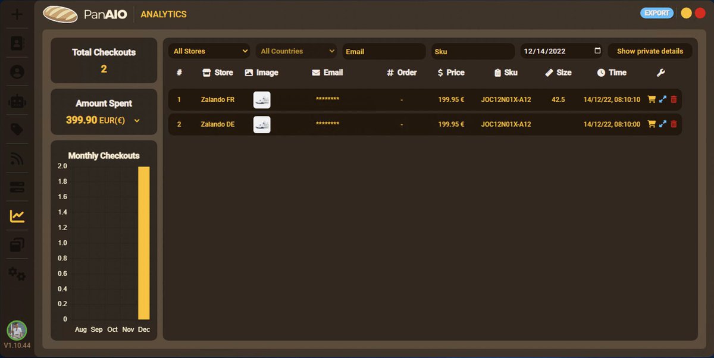This screenshot has width=714, height=358.
Task: Expand the EUR currency selector chevron
Action: pyautogui.click(x=137, y=121)
